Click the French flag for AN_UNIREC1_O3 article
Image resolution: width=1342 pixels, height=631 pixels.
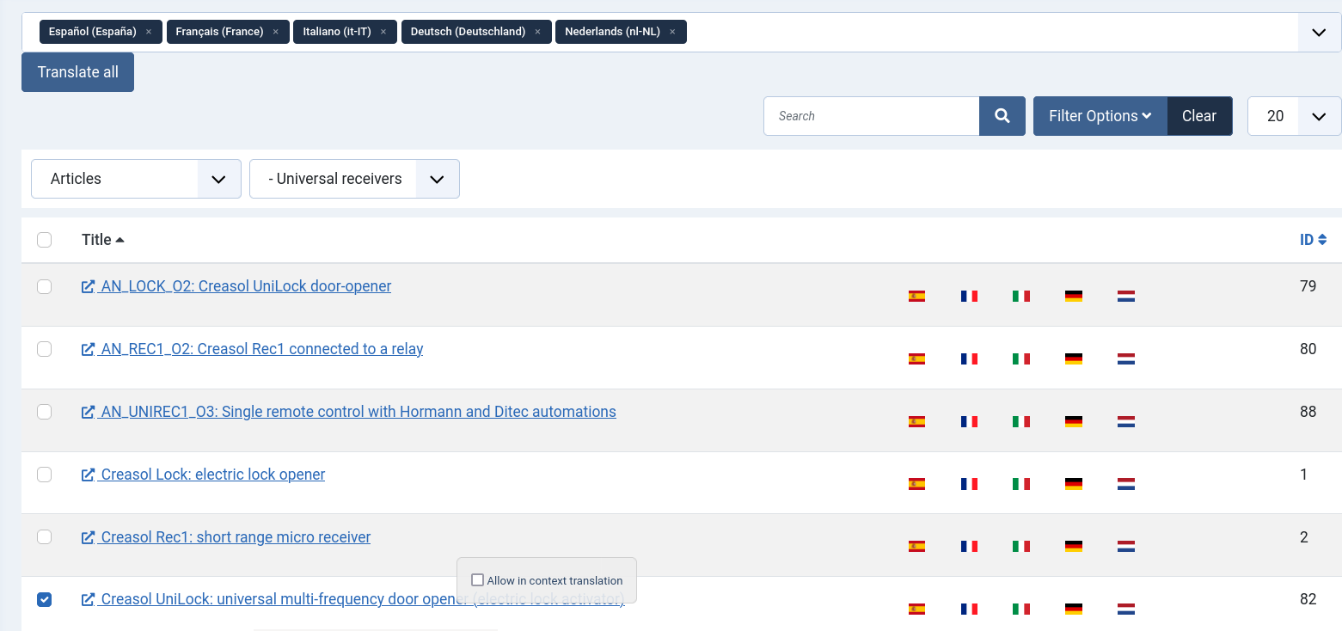[x=969, y=421]
